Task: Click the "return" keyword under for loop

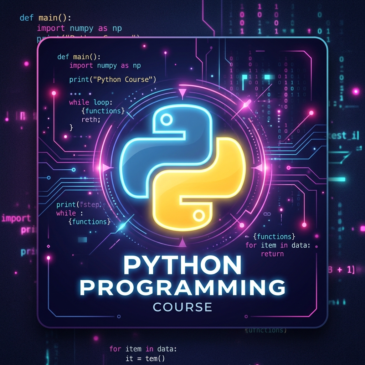Action: point(272,254)
